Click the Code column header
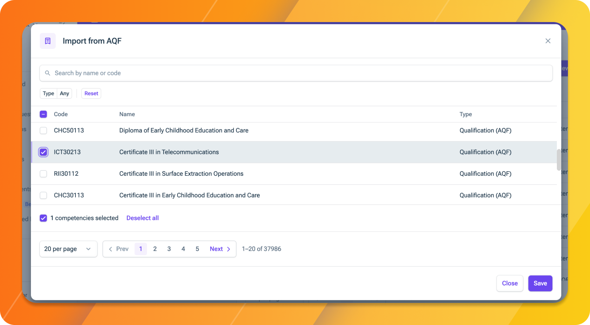Viewport: 590px width, 325px height. pyautogui.click(x=61, y=114)
